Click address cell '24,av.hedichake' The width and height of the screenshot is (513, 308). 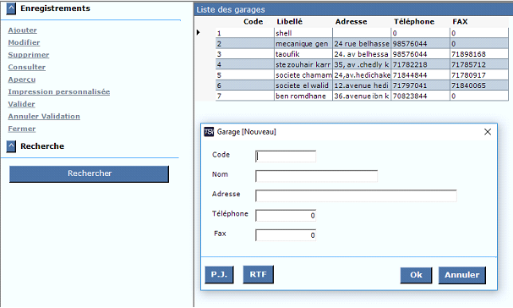(362, 75)
